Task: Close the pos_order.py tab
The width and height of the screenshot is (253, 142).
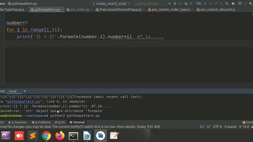Action: 91,9
